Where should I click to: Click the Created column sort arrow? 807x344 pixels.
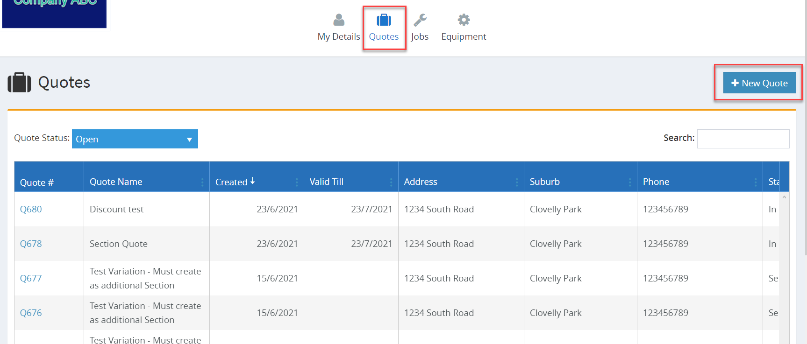click(252, 181)
